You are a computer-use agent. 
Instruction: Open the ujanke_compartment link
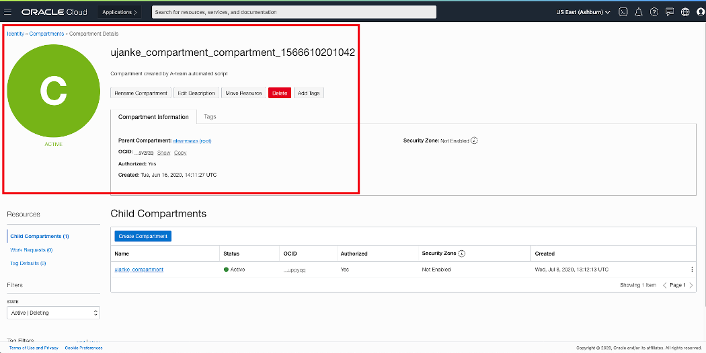pos(139,270)
